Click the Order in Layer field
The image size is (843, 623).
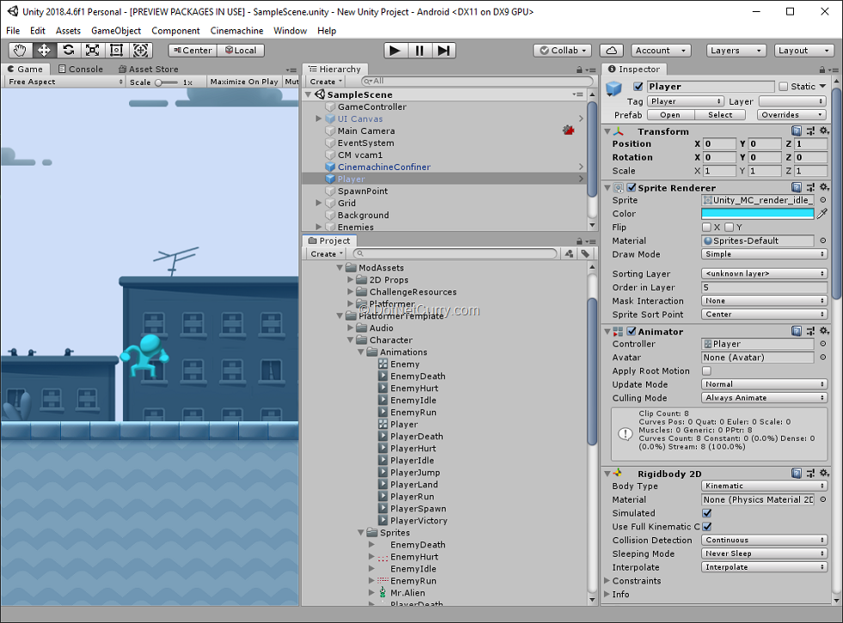tap(764, 287)
